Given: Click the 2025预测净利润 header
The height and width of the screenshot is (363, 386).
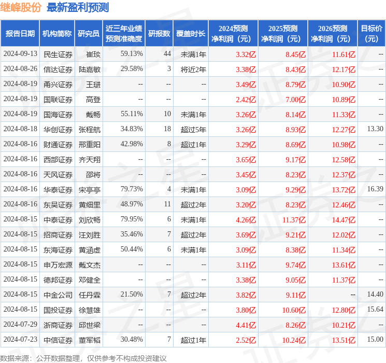Looking at the screenshot, I should 283,33.
